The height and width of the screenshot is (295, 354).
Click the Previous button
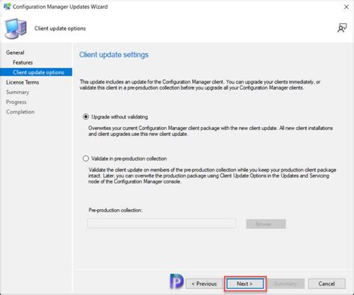[204, 284]
